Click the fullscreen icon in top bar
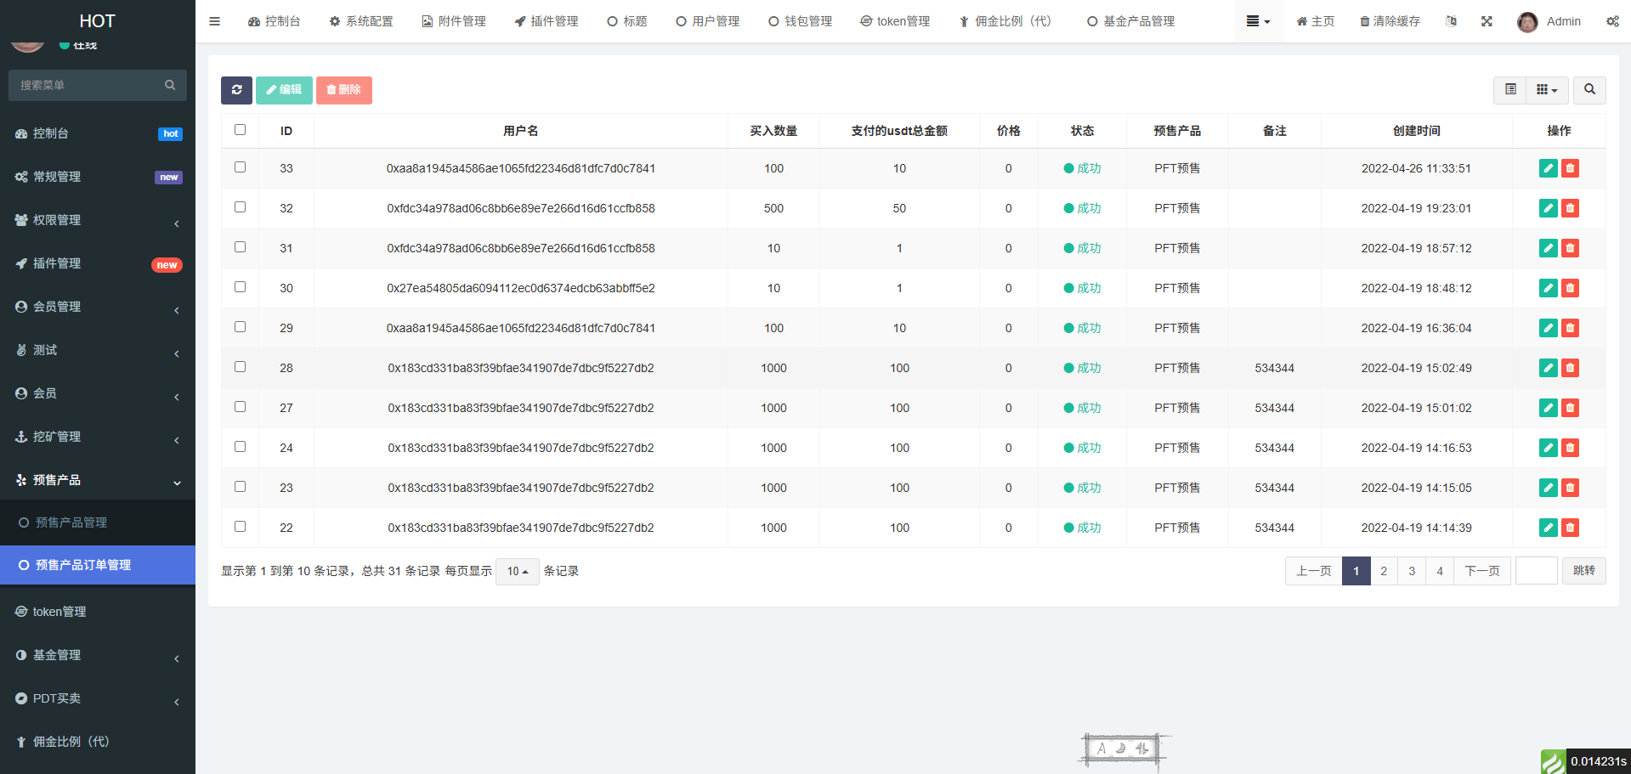This screenshot has height=774, width=1631. tap(1487, 21)
